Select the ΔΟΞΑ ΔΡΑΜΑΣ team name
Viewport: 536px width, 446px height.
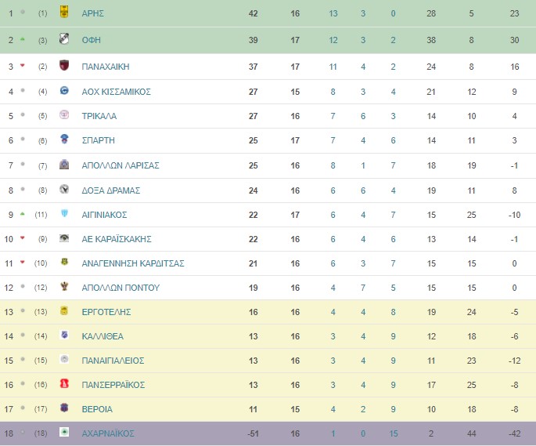click(x=111, y=190)
